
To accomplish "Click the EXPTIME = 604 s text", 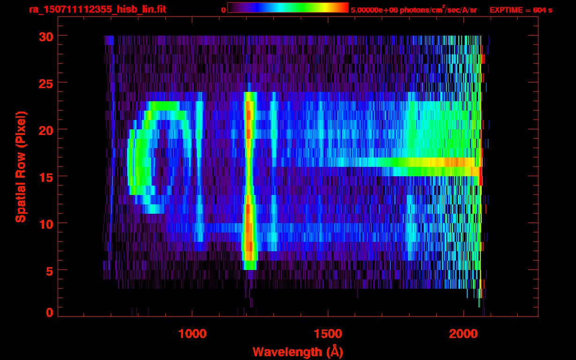I will (x=521, y=10).
